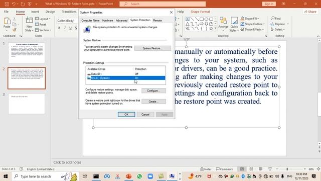Switch to Reading View icon
This screenshot has width=321, height=181.
tap(261, 169)
